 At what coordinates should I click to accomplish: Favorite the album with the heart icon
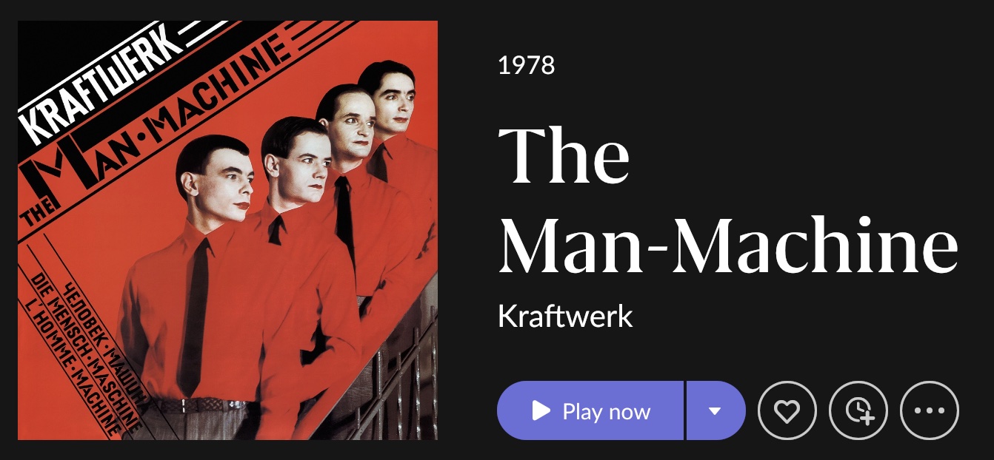[x=787, y=410]
